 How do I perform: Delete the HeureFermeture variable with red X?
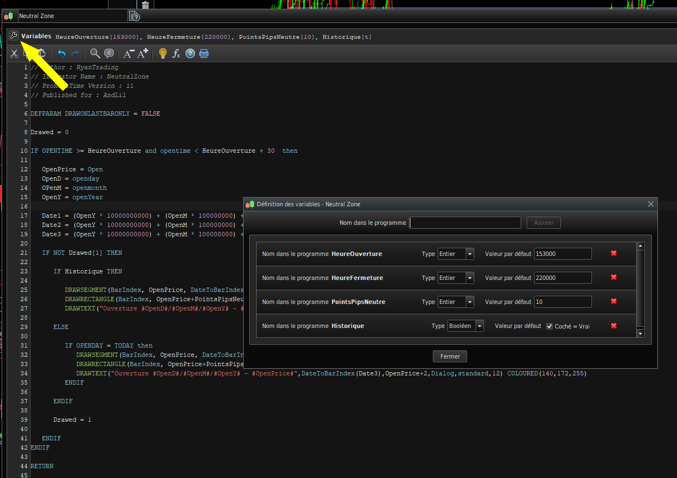(613, 278)
